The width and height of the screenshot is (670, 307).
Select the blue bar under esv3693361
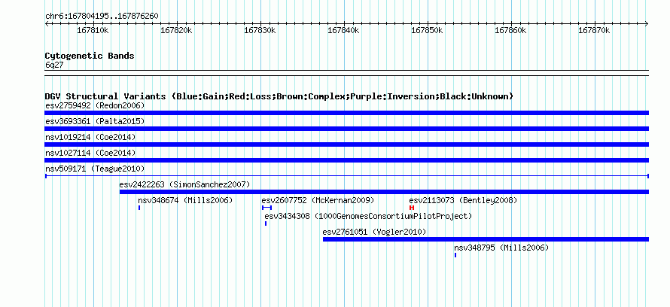(x=347, y=129)
